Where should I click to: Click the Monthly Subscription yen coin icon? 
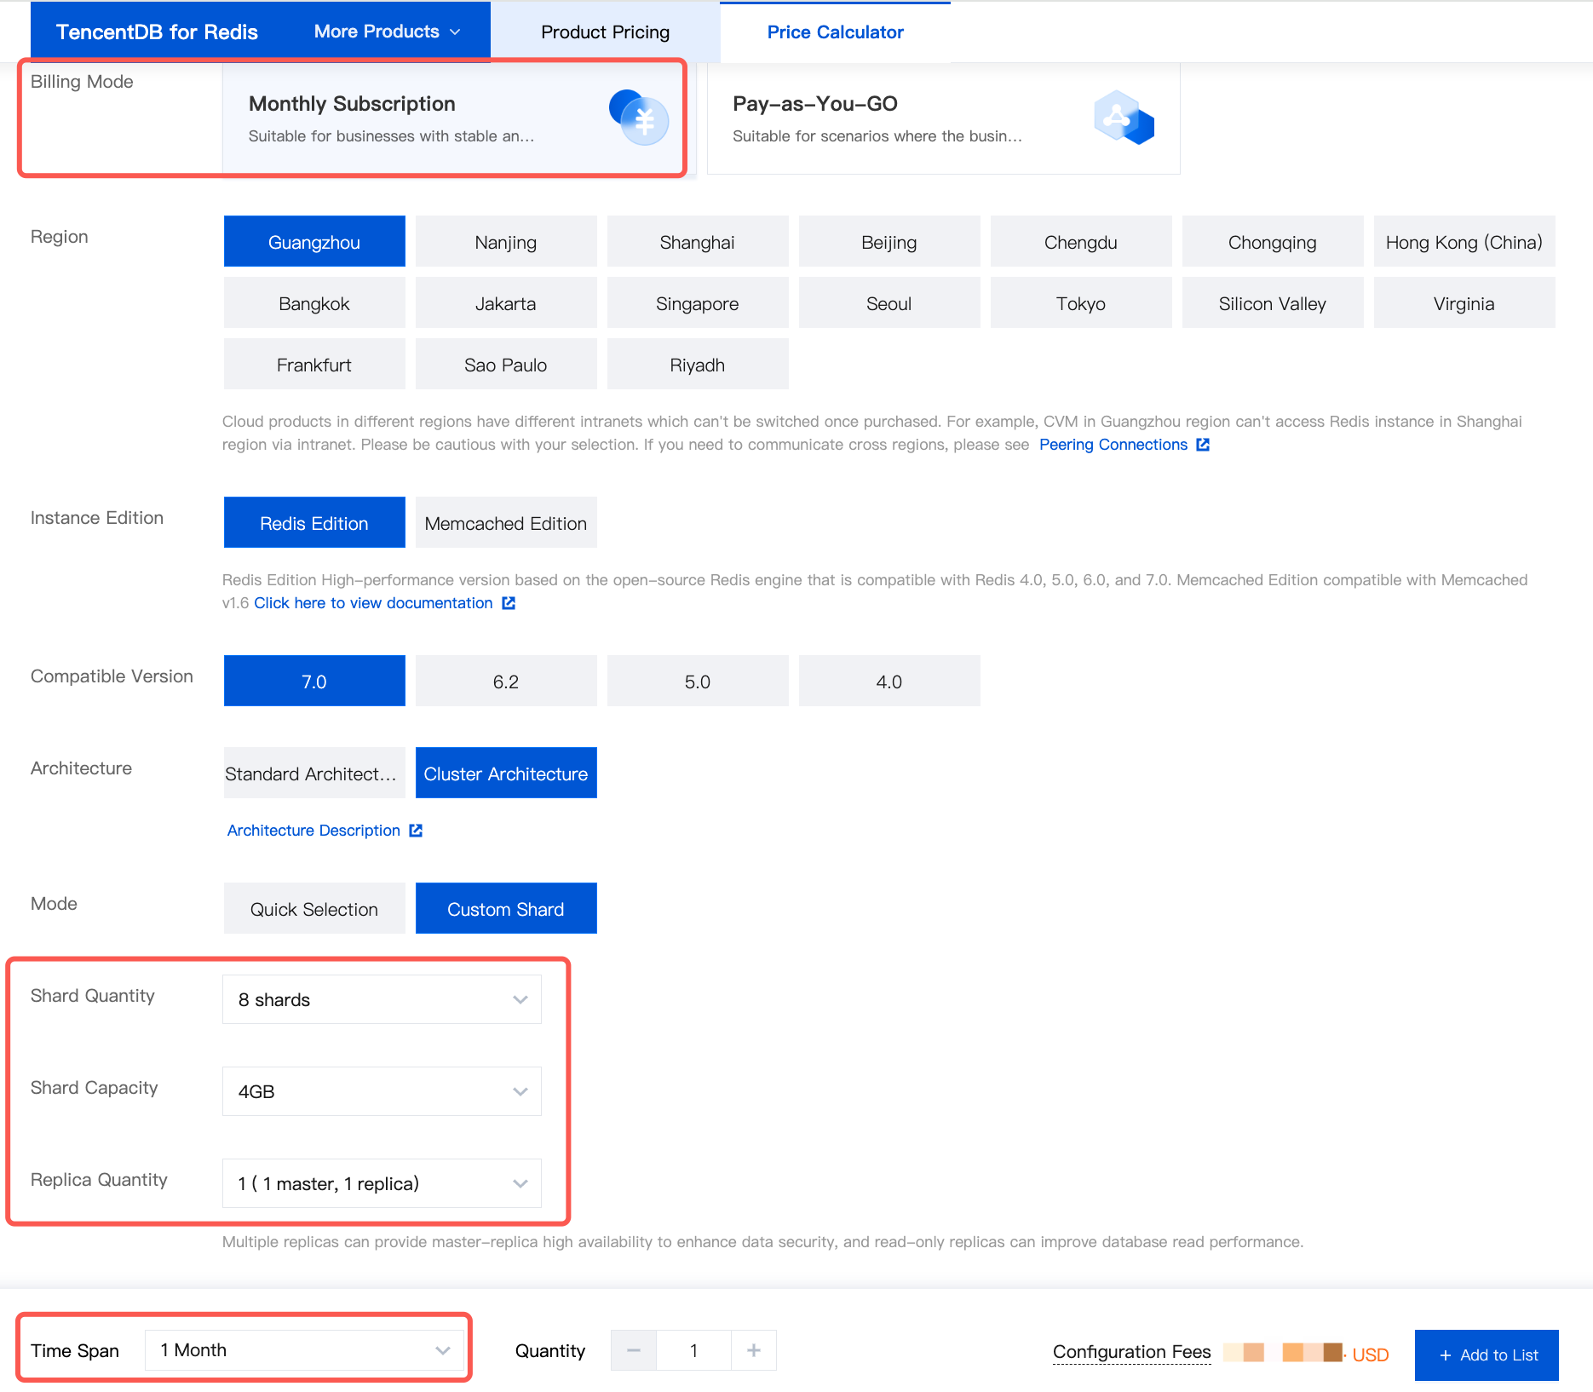pyautogui.click(x=639, y=118)
